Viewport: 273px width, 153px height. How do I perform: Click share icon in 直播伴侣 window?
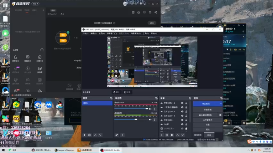156,12
